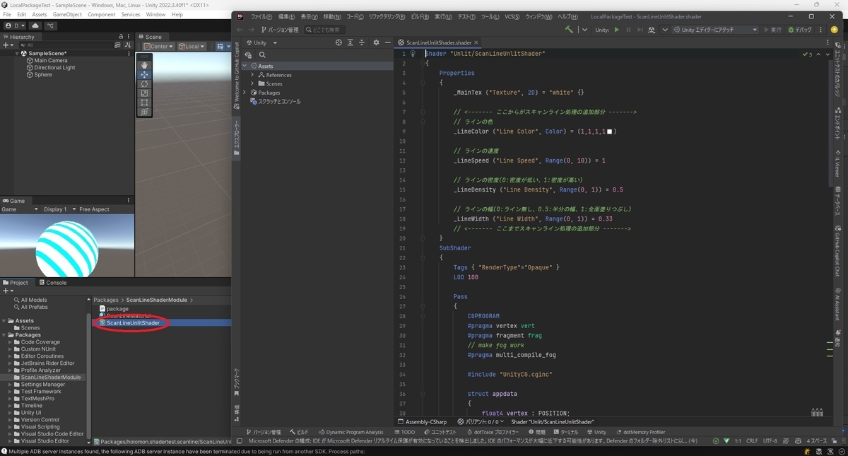
Task: Open the GameObject menu in Unity's menu bar
Action: click(67, 13)
